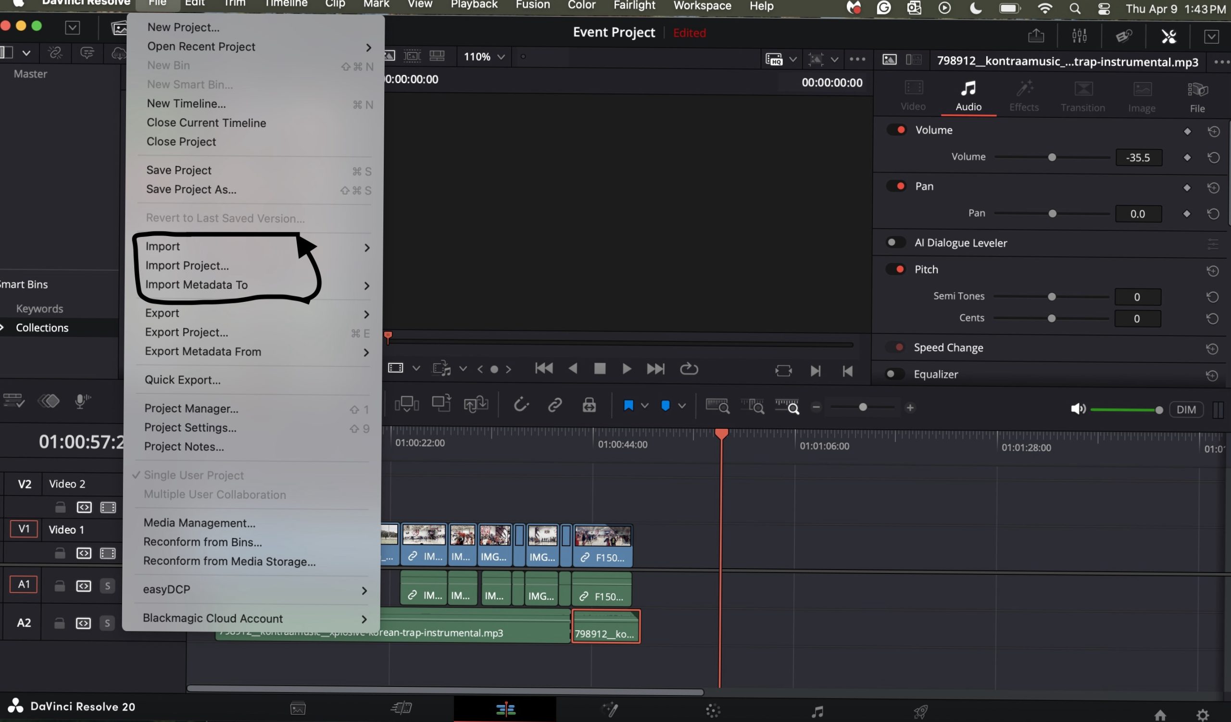1231x722 pixels.
Task: Open the 110% viewer zoom dropdown
Action: pos(484,57)
